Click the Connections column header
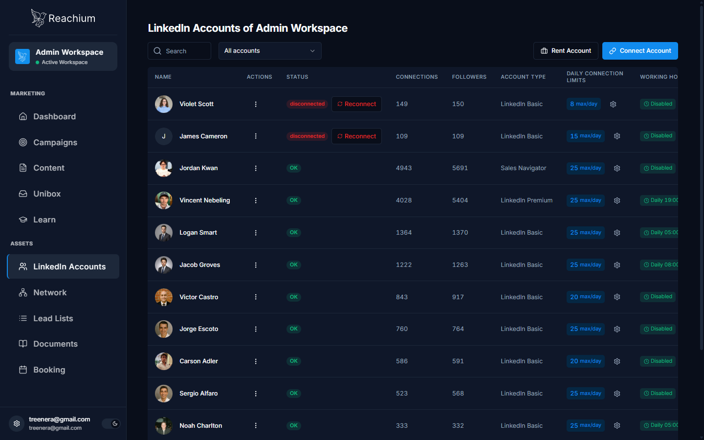The width and height of the screenshot is (704, 440). pos(417,77)
